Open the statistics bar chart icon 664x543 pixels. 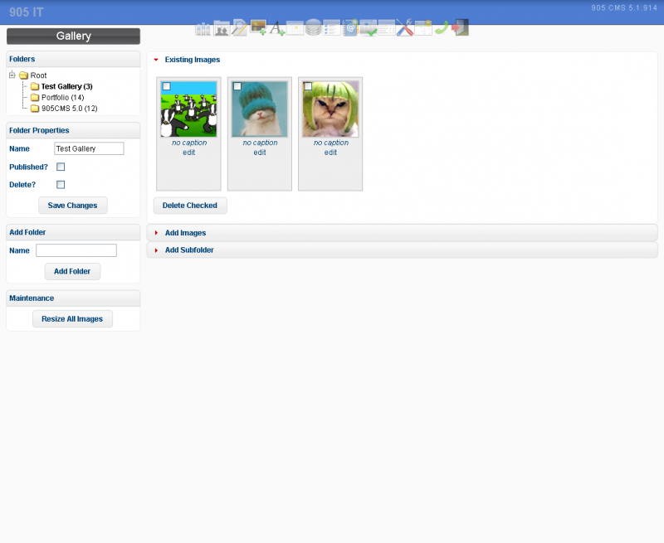203,28
